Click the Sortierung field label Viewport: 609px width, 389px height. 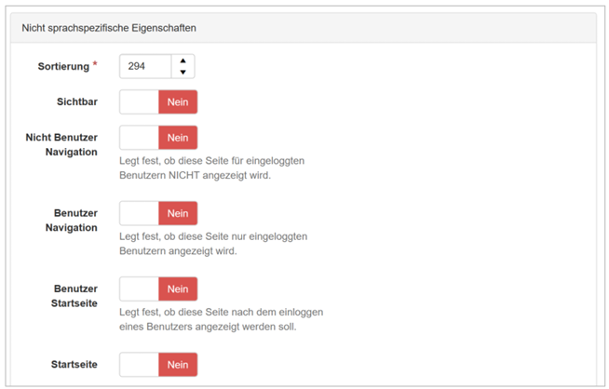pos(63,66)
